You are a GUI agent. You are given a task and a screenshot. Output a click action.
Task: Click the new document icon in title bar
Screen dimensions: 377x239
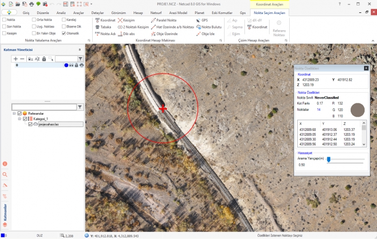tap(11, 4)
